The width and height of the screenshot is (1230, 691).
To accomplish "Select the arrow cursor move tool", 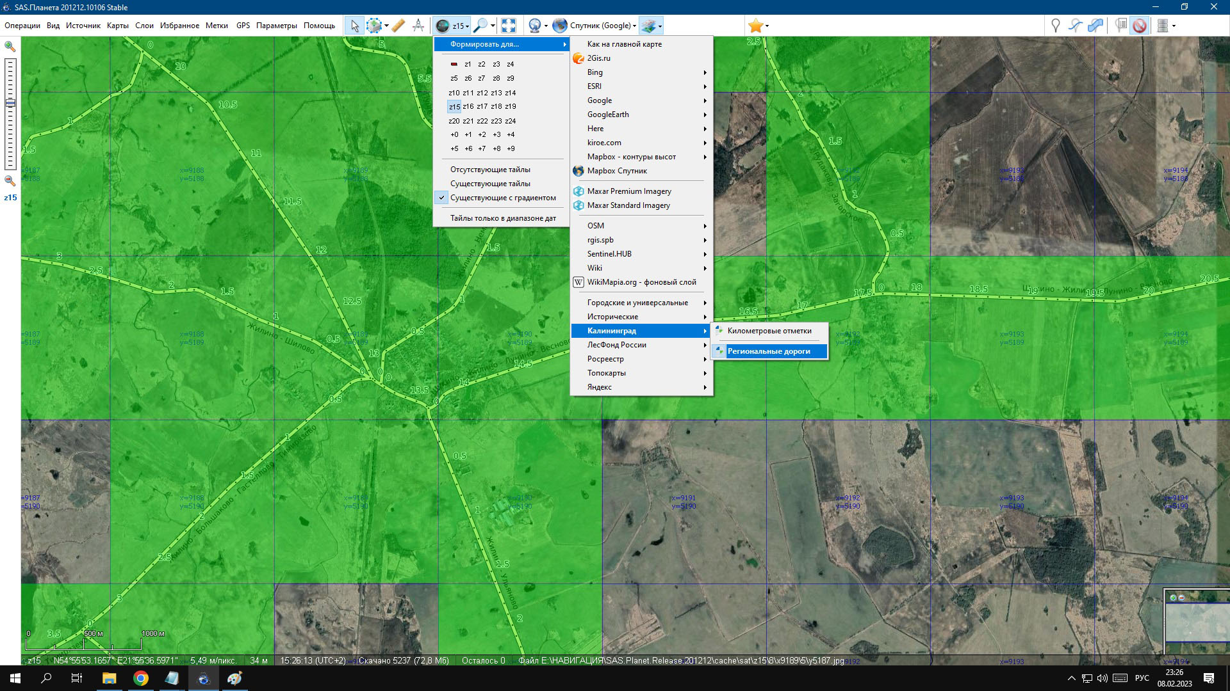I will click(354, 26).
